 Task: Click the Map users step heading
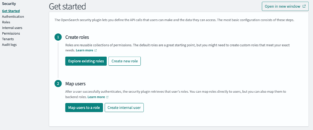76,84
